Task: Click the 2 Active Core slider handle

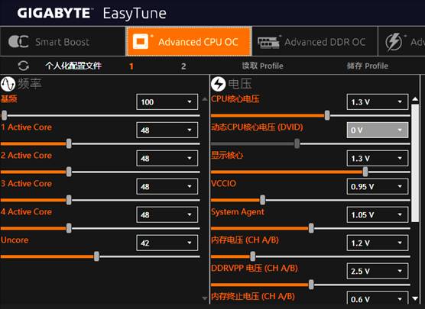Action: 69,172
